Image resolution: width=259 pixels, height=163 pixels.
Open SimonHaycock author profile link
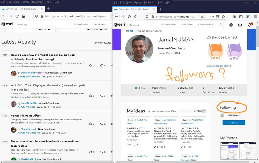click(x=29, y=129)
